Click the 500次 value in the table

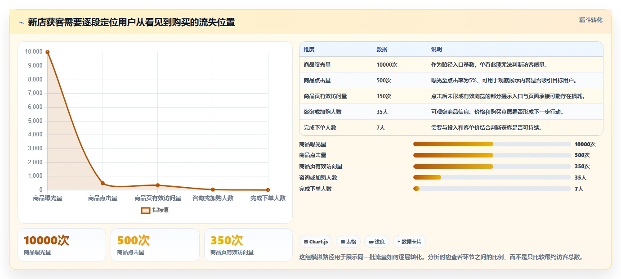click(x=384, y=81)
